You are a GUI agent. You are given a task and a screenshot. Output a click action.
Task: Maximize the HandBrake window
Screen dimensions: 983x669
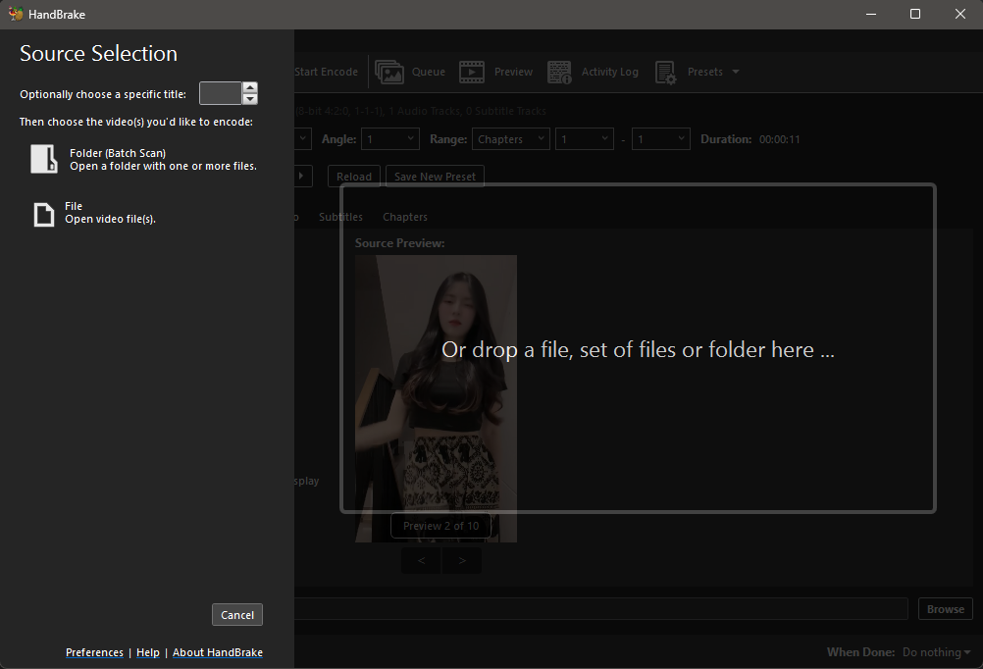(x=914, y=14)
